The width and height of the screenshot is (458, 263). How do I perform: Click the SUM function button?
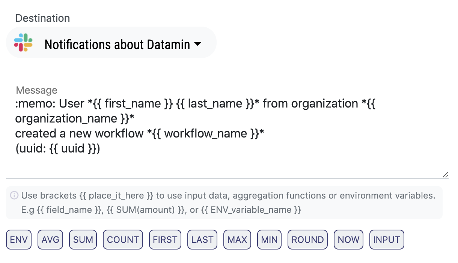click(x=83, y=240)
